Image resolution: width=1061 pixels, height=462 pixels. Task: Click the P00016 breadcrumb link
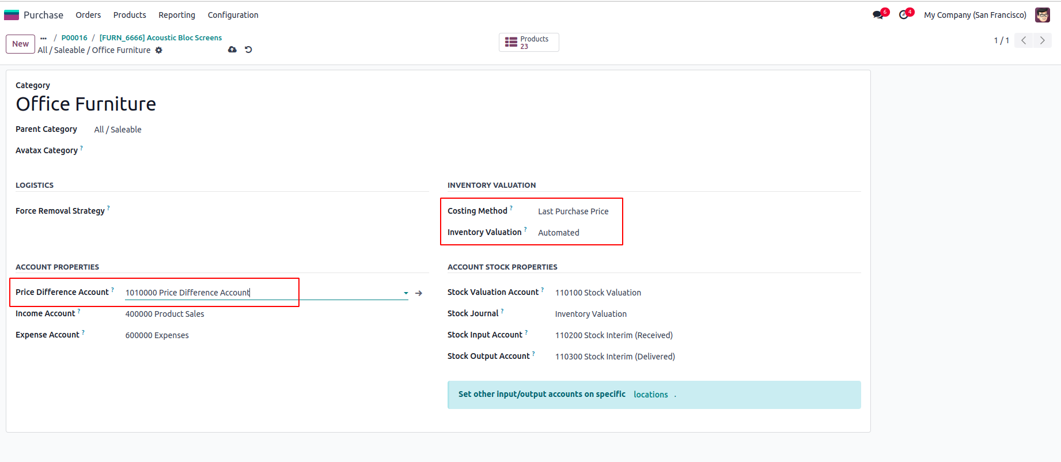(74, 37)
